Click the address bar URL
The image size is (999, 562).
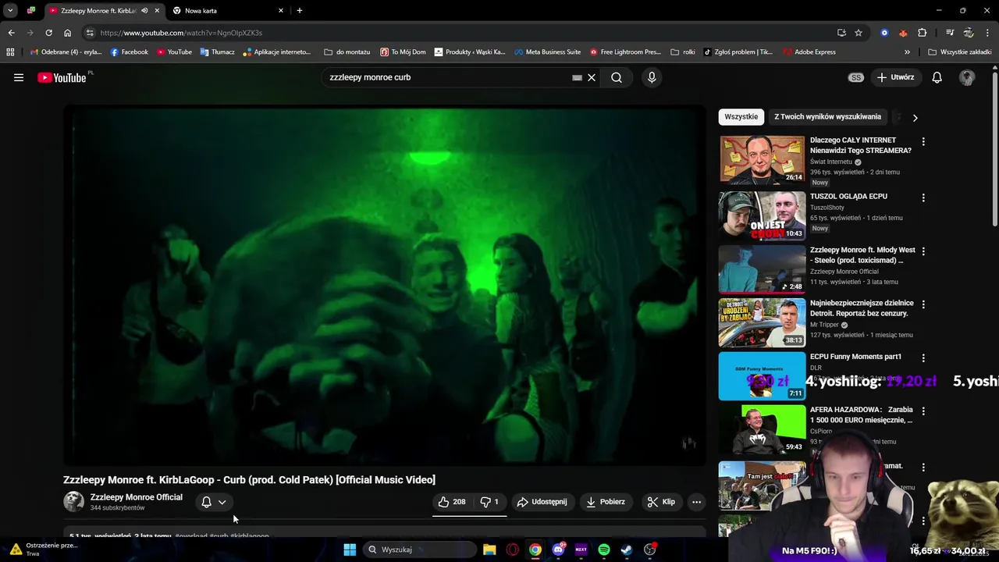click(x=181, y=33)
